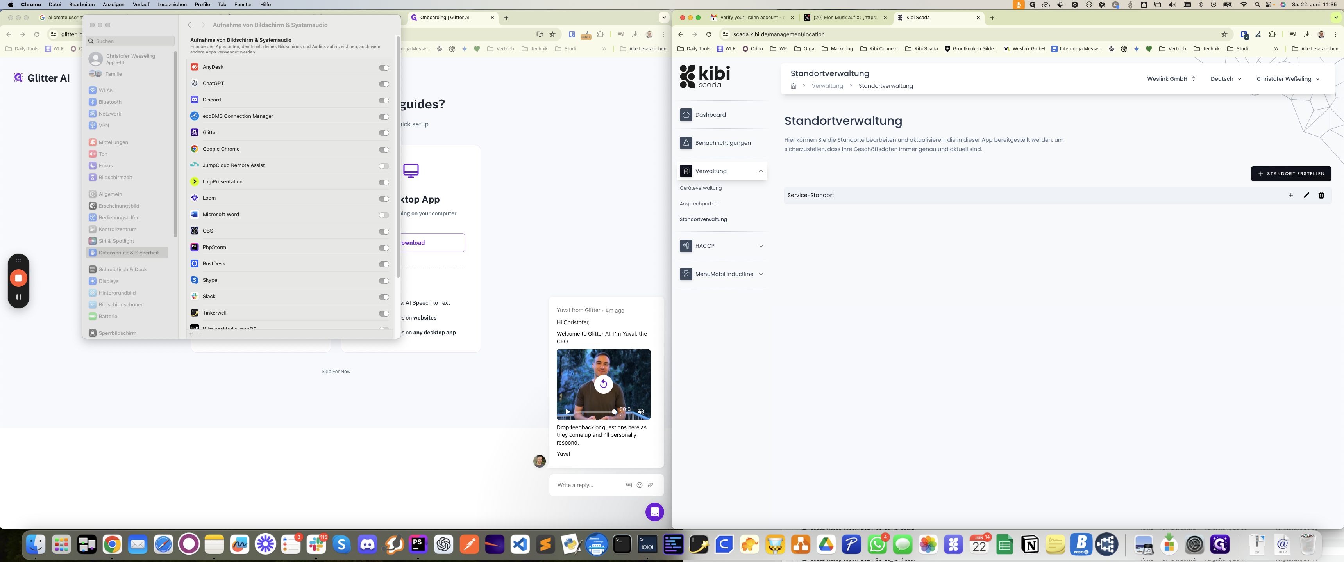Collapse the Verwaltung sidebar section
This screenshot has width=1344, height=562.
[x=761, y=171]
